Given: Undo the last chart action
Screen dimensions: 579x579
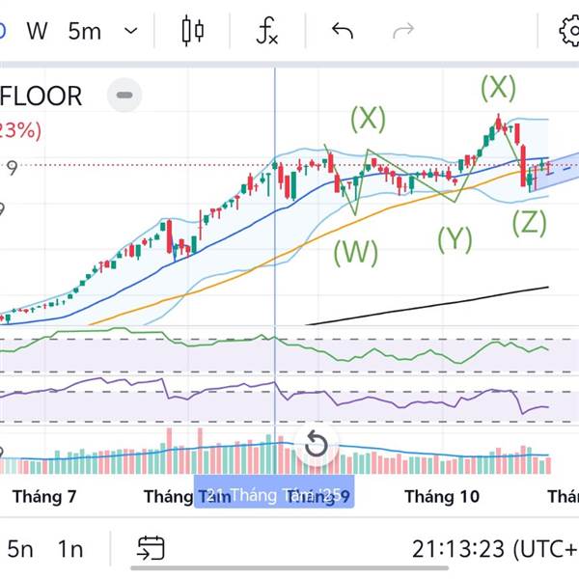Looking at the screenshot, I should 343,31.
